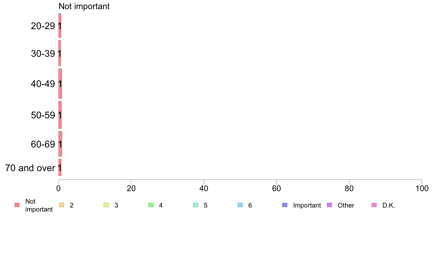Click the light blue legend swatch for 6
The height and width of the screenshot is (268, 432).
(x=240, y=205)
